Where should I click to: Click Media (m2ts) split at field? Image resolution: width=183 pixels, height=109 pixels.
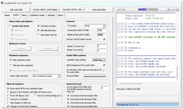[x=101, y=35]
